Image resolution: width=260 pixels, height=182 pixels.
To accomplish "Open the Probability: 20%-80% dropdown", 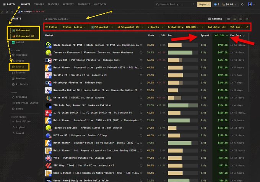I will coord(183,27).
